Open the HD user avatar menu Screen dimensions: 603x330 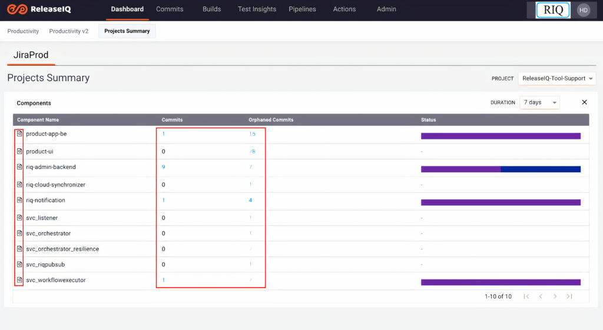(x=584, y=10)
